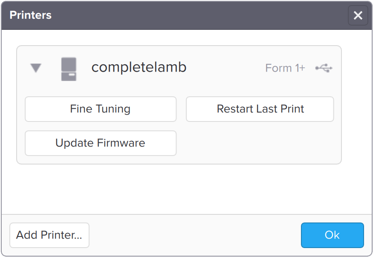Open Fine Tuning for completelamb
Screen dimensions: 373x257
pyautogui.click(x=100, y=109)
